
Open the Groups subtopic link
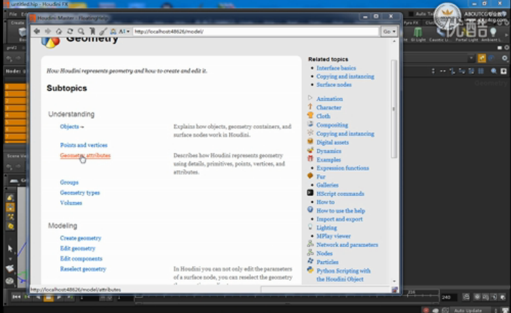[69, 182]
